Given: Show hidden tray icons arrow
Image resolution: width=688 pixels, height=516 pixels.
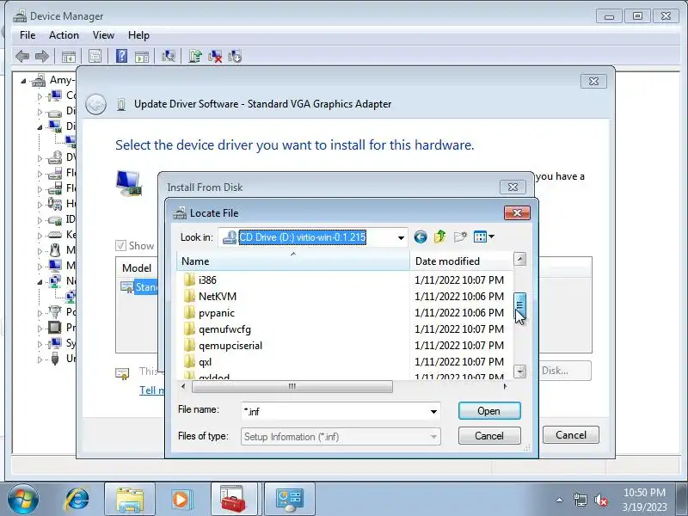Looking at the screenshot, I should [x=560, y=500].
